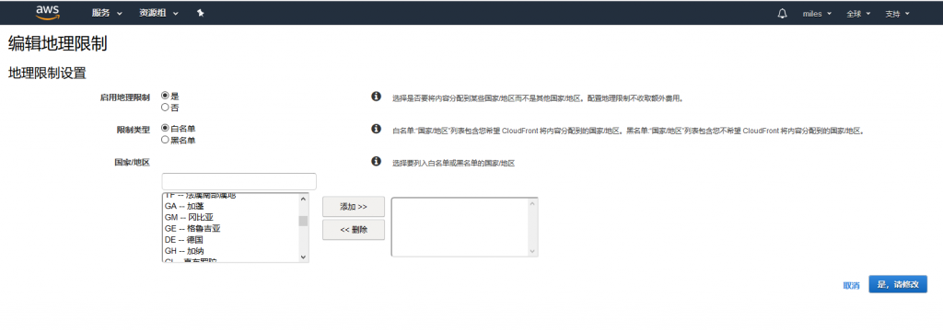Click << 删除 button
The width and height of the screenshot is (943, 331).
354,230
